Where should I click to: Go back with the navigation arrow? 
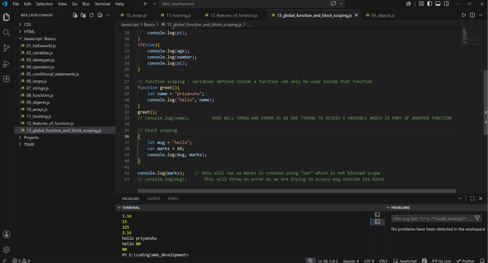point(146,4)
